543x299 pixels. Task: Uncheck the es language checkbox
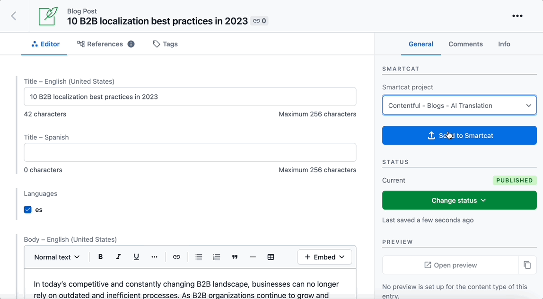coord(28,210)
